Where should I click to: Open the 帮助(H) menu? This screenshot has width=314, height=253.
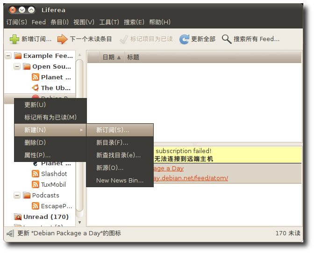tap(160, 22)
